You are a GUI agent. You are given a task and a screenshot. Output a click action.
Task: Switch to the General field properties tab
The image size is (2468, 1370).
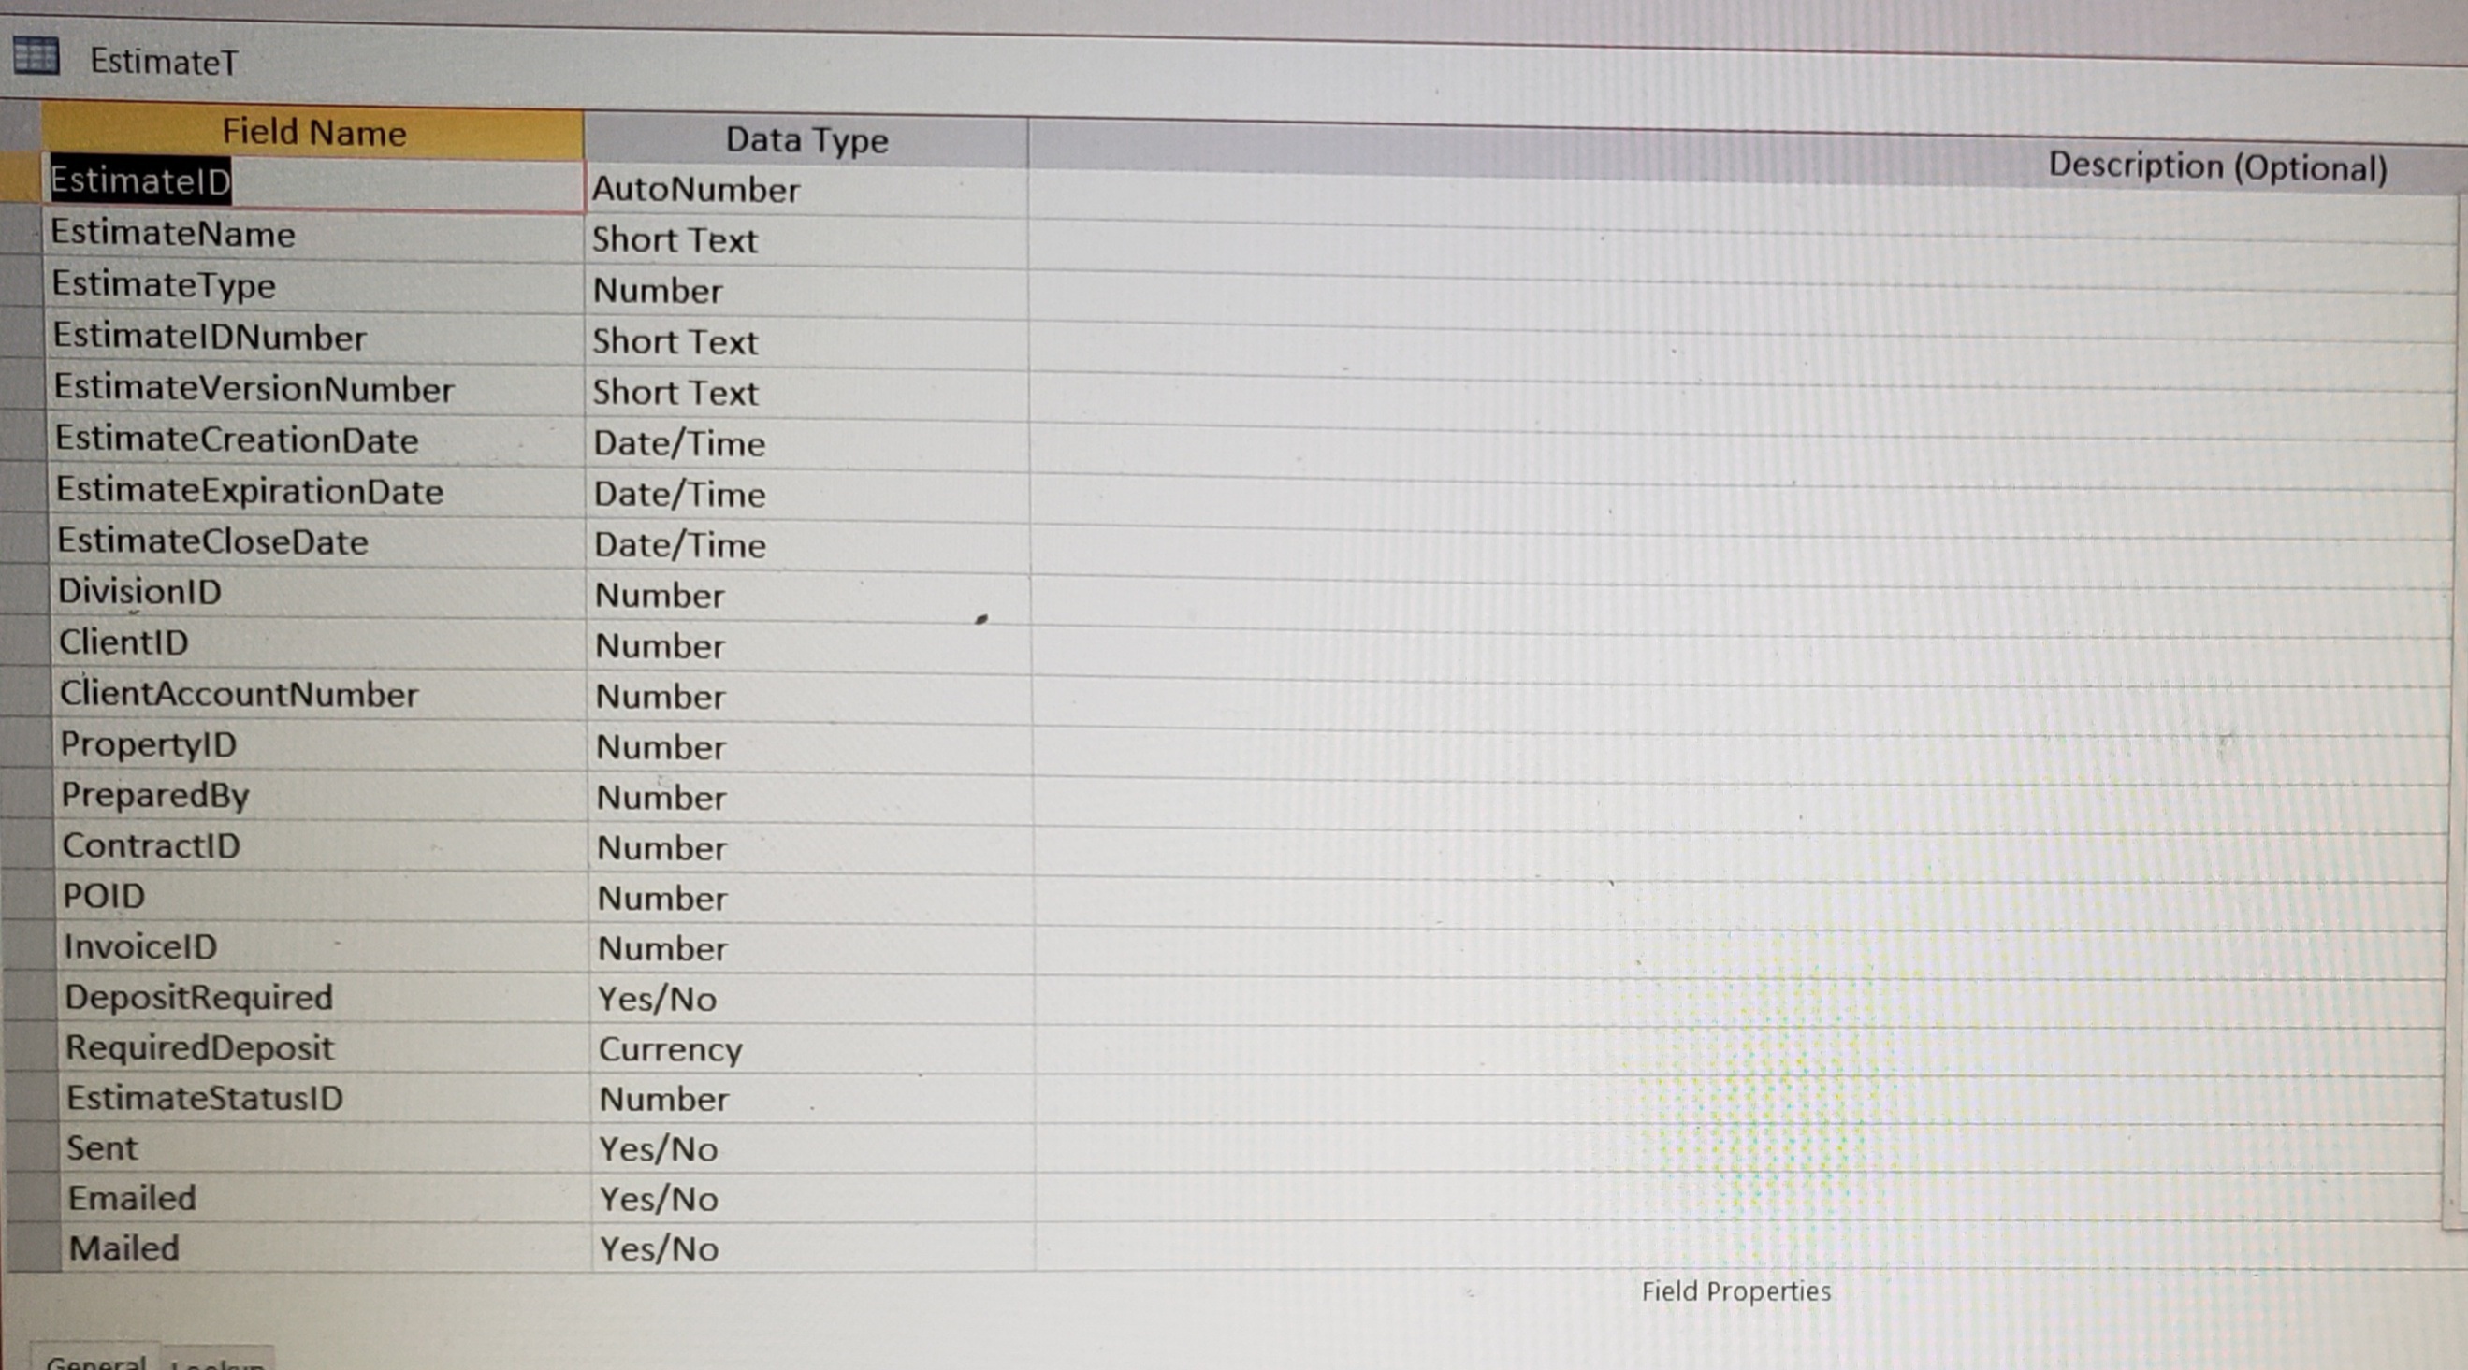95,1360
